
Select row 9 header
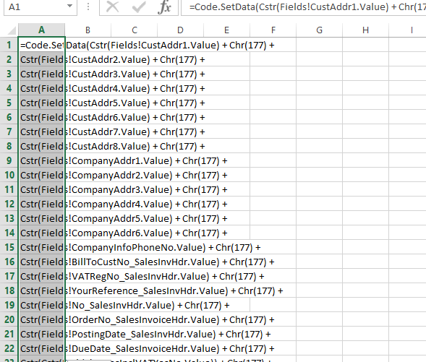coord(9,160)
